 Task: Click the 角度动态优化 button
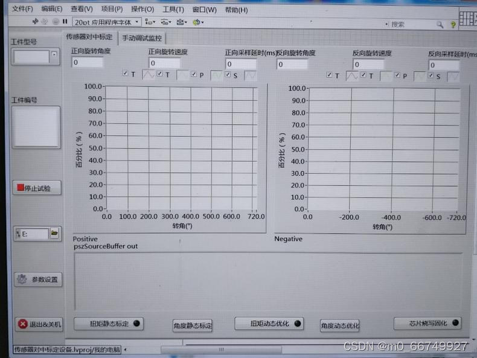pos(340,326)
